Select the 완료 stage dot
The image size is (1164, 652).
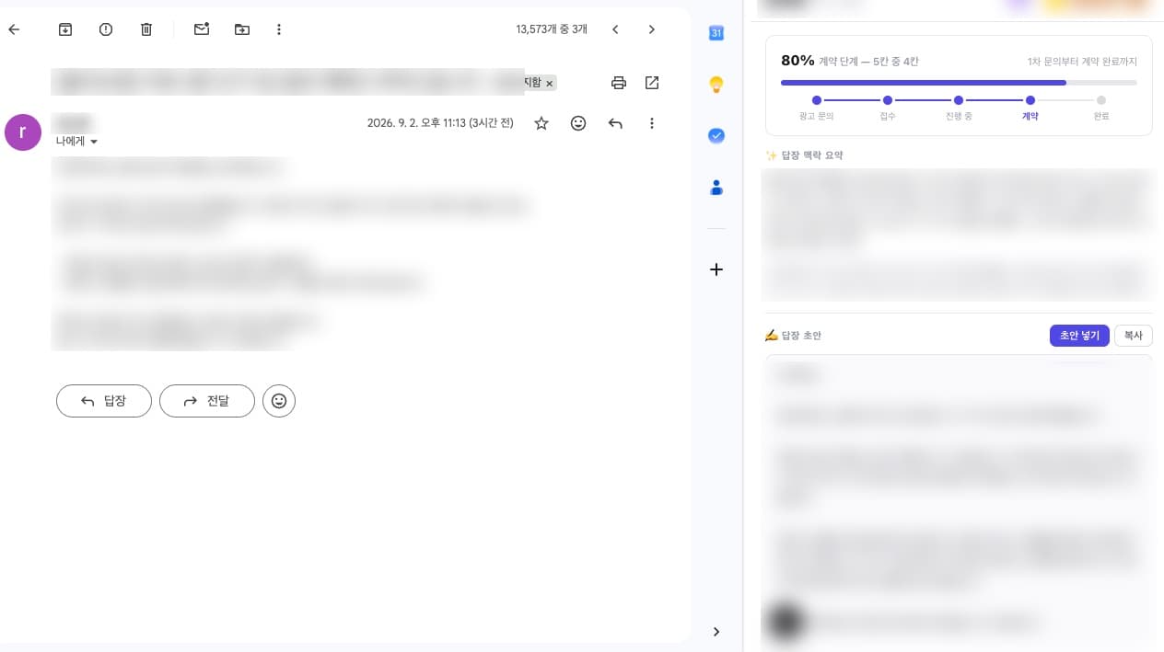coord(1101,100)
